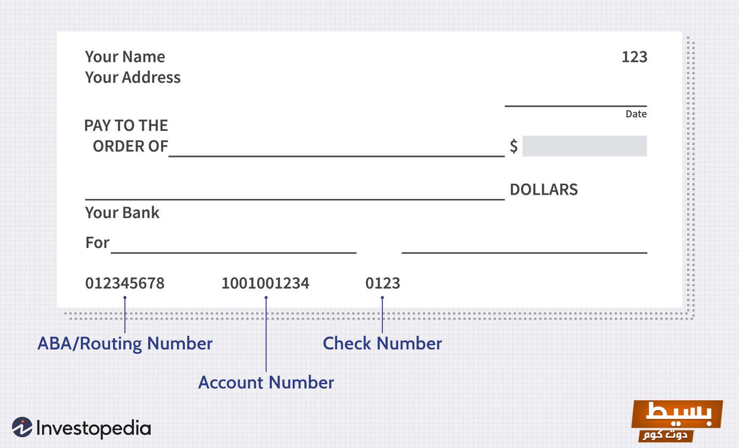Click the dollar sign symbol
Image resolution: width=739 pixels, height=448 pixels.
point(513,146)
